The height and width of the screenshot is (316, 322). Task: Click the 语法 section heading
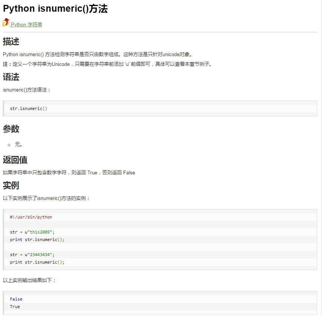click(x=11, y=77)
